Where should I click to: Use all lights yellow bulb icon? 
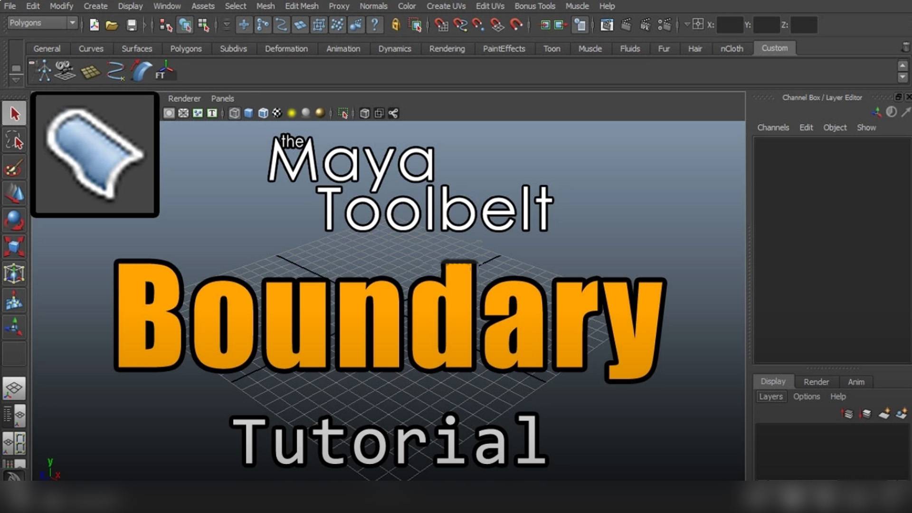292,113
